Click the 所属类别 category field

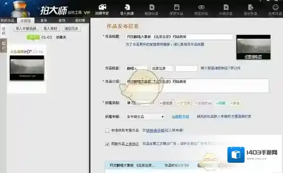coord(140,103)
